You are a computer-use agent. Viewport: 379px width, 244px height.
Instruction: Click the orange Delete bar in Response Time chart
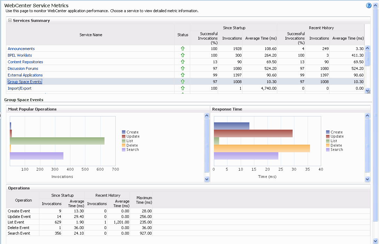click(262, 148)
